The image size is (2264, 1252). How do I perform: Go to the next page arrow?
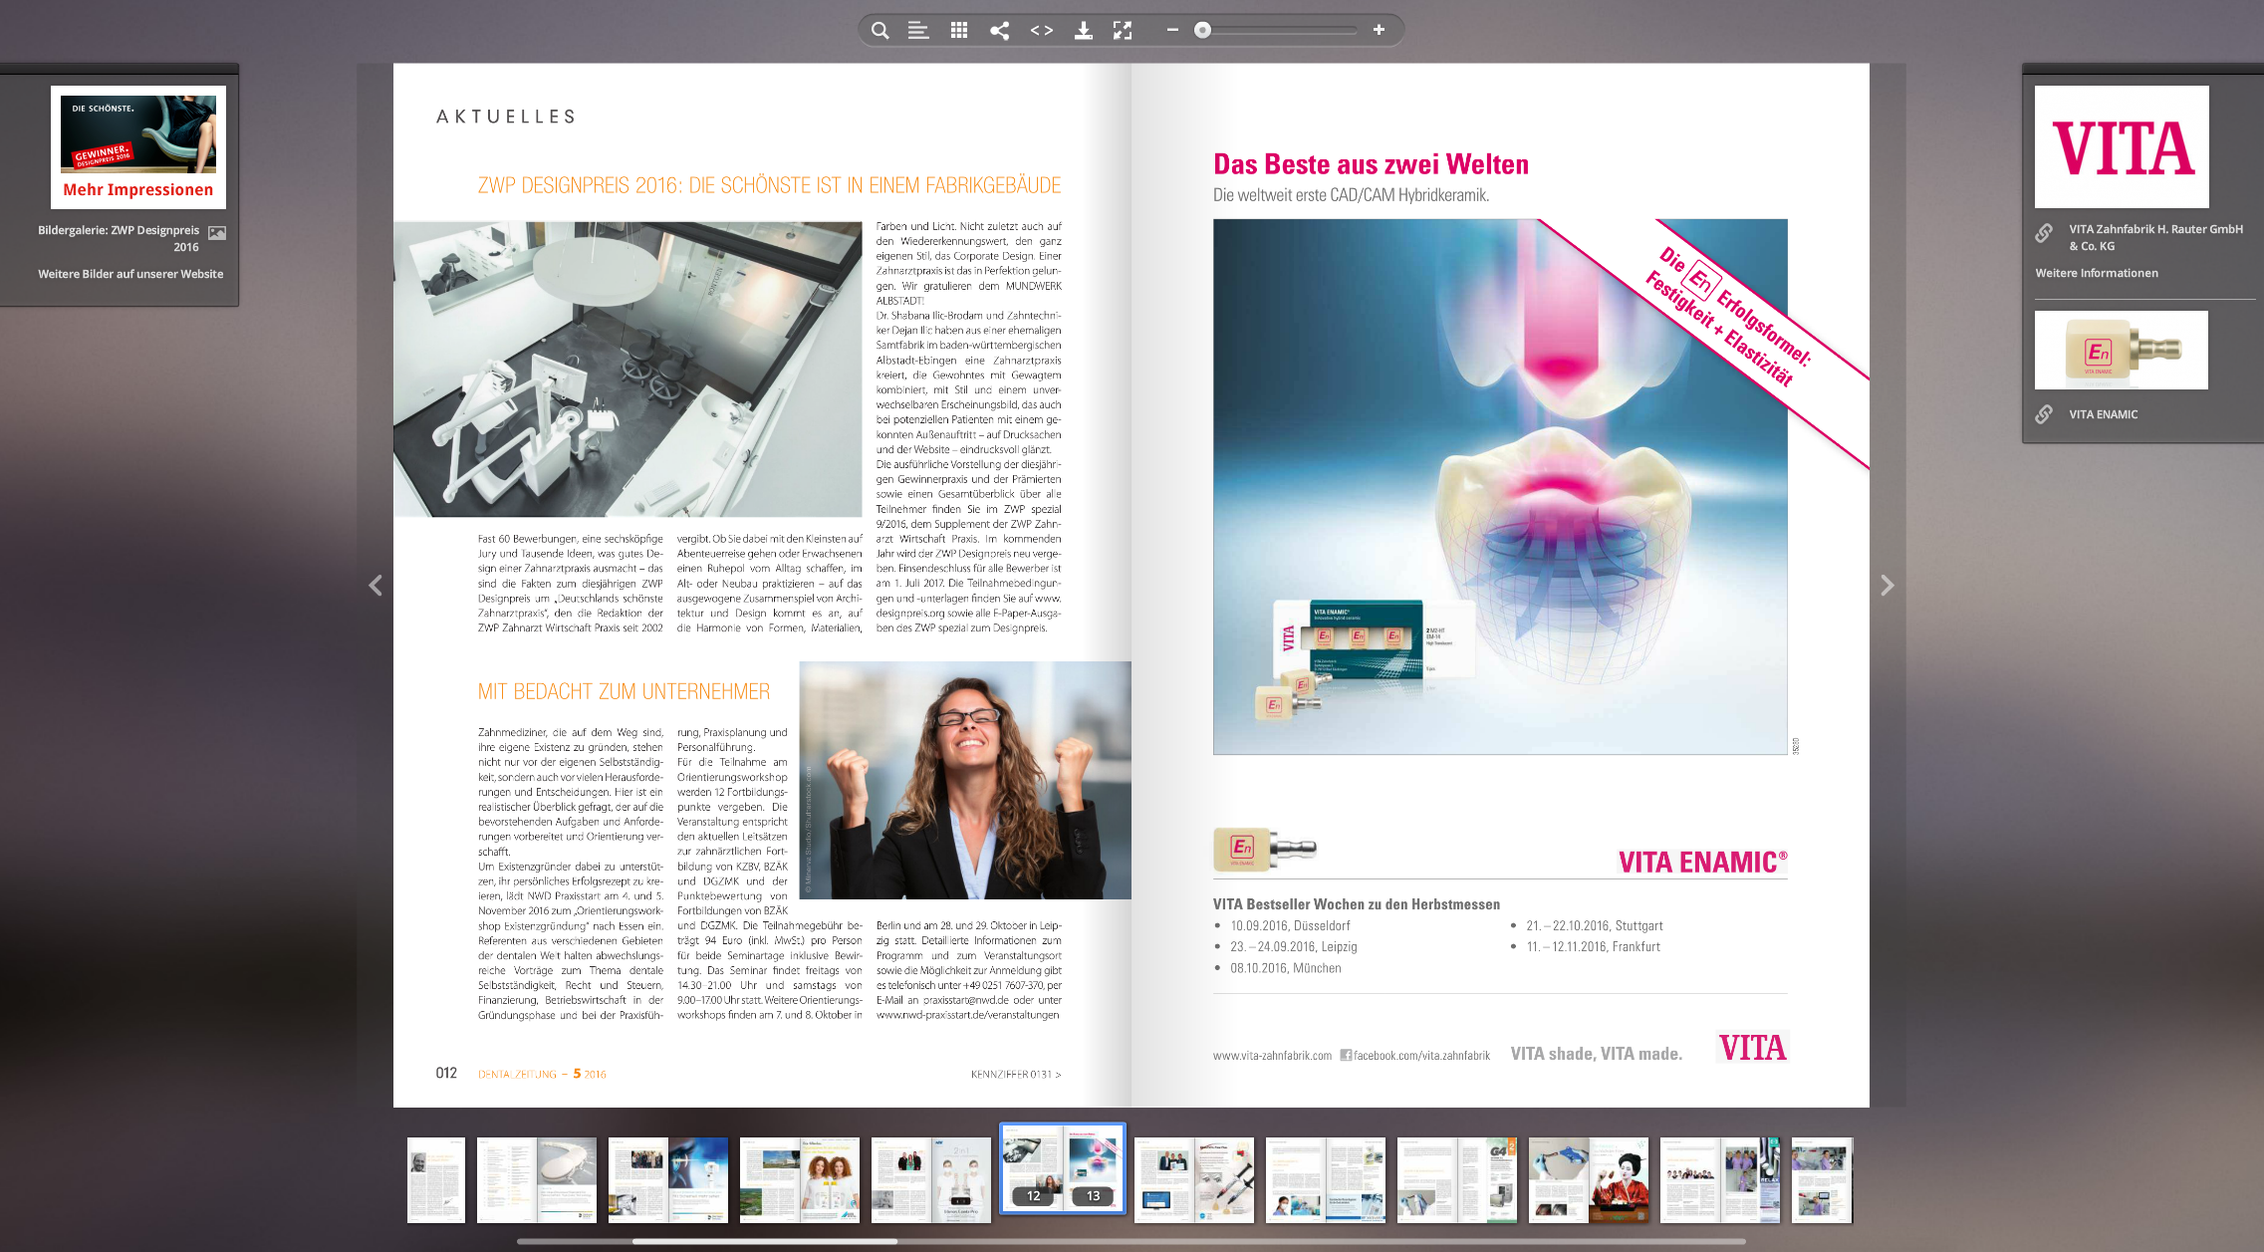click(1887, 585)
